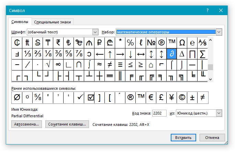The image size is (235, 152).
Task: Pick the euro sign from recent symbols
Action: coord(151,98)
